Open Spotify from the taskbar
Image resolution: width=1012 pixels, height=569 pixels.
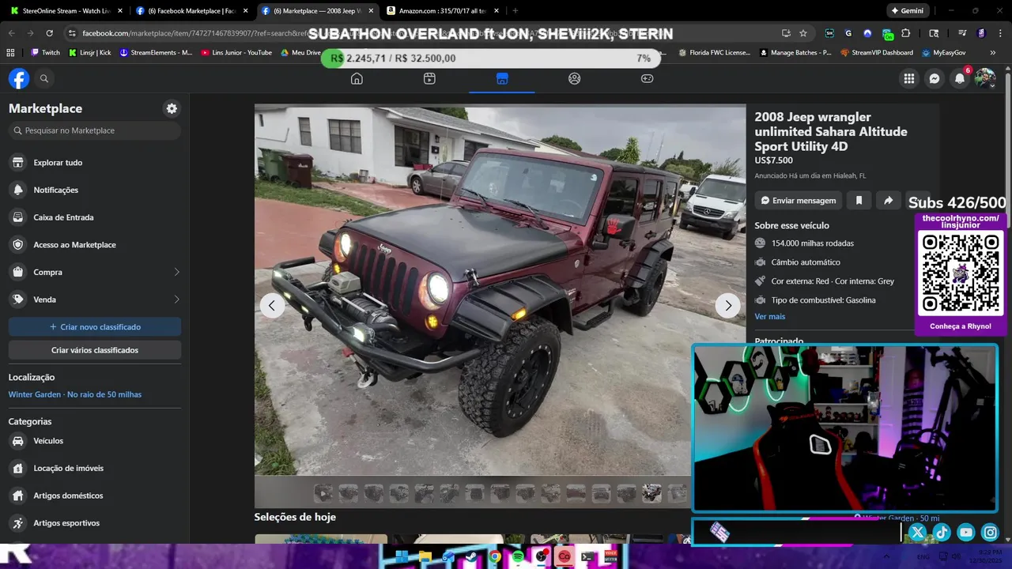518,556
